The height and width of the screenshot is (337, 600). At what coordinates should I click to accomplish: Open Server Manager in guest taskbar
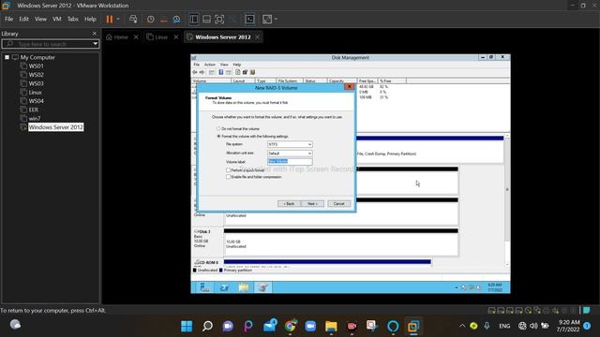click(204, 287)
